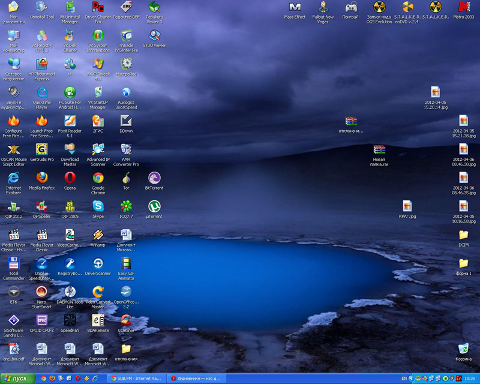The image size is (480, 384).
Task: Launch Pinnacle TVCenter Pro shortcut
Action: (126, 41)
